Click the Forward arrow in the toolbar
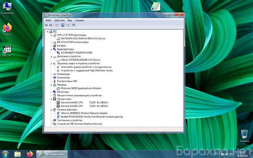This screenshot has width=253, height=158. click(x=51, y=25)
